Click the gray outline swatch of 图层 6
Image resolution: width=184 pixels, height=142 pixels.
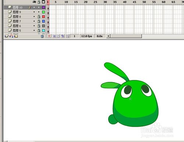coord(43,26)
